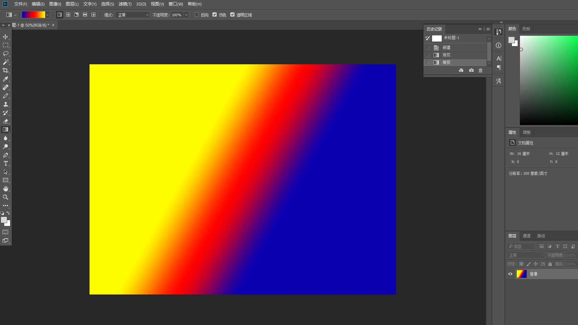Disable the 仿色 dither checkbox
The height and width of the screenshot is (325, 578).
coord(214,15)
